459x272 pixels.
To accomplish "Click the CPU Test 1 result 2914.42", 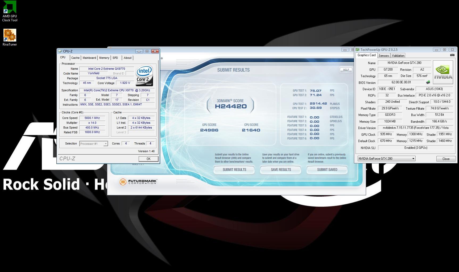I will (318, 104).
